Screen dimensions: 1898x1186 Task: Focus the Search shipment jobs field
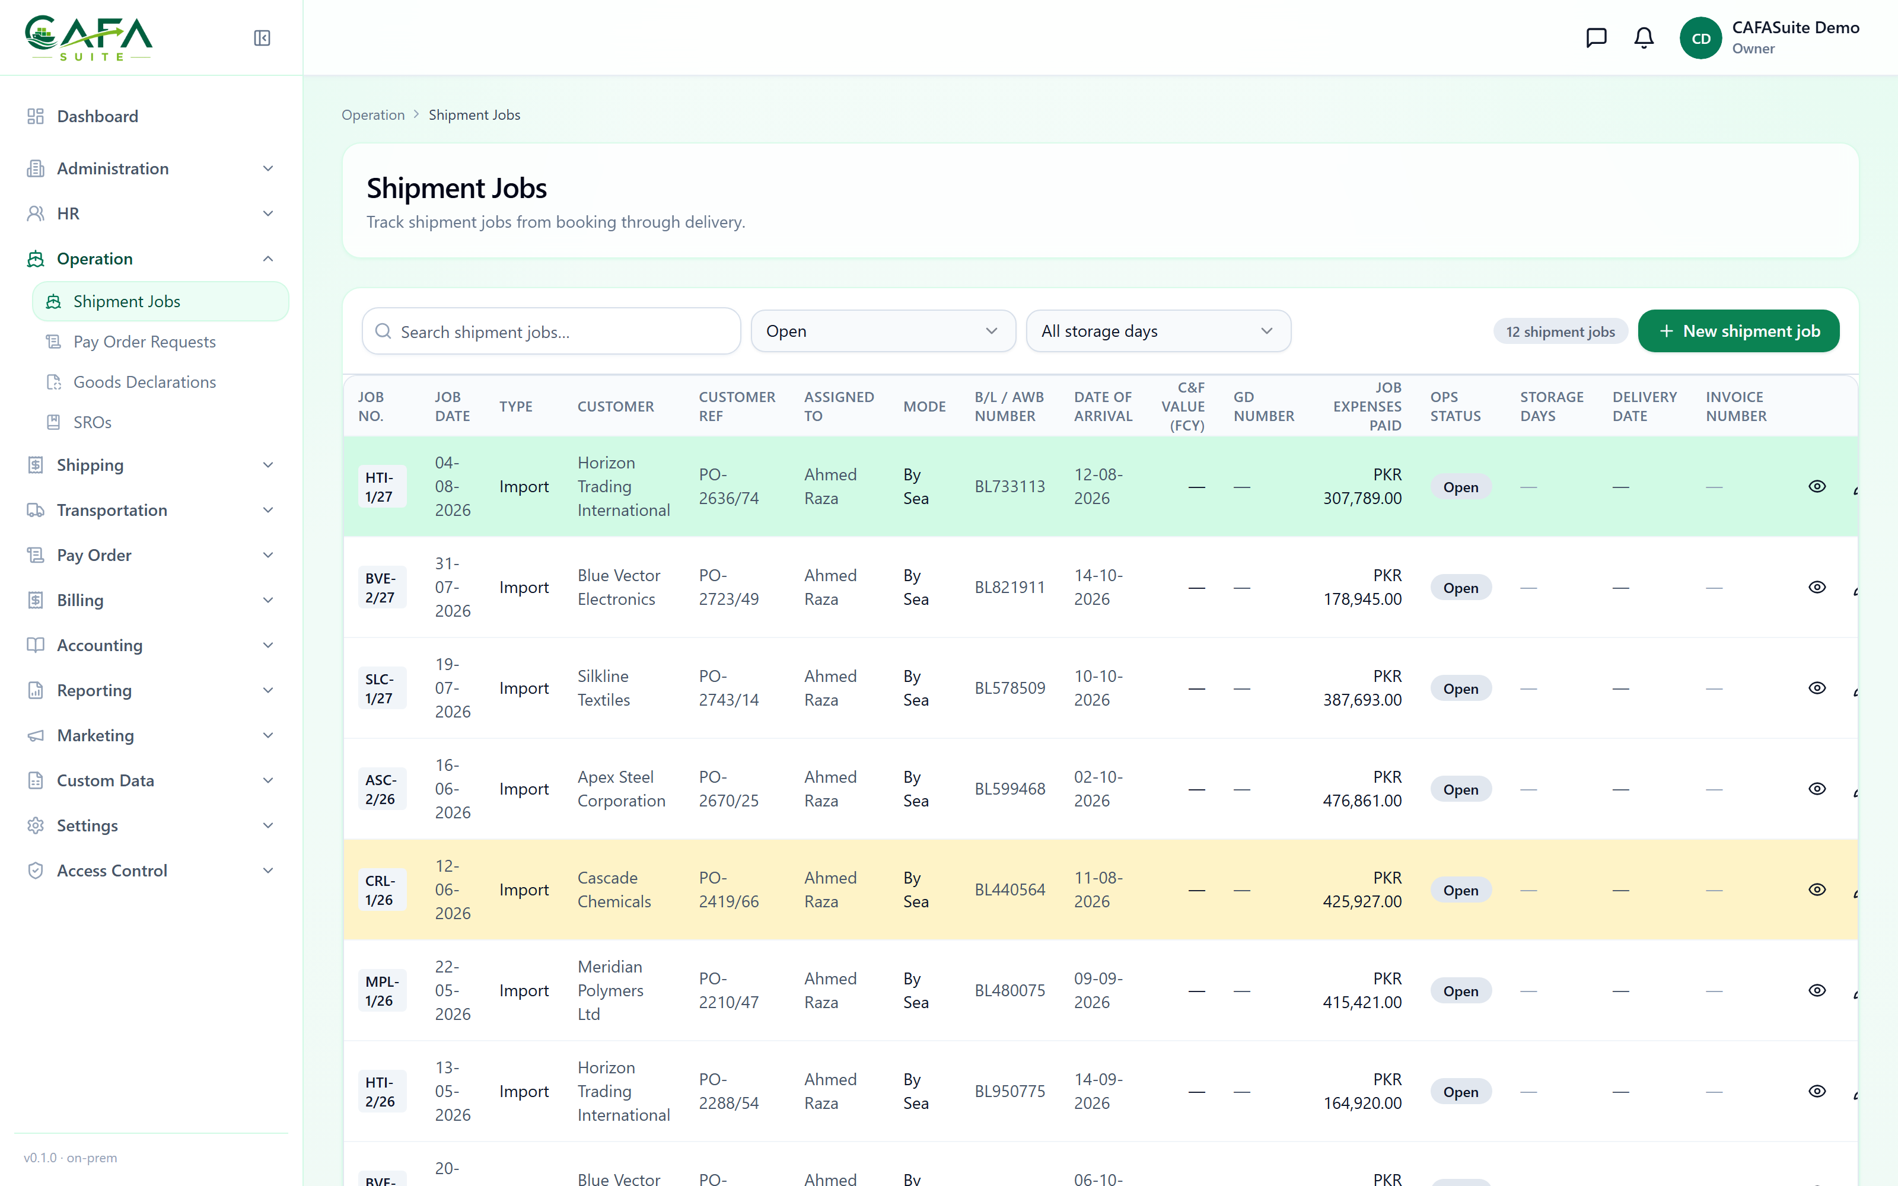(x=552, y=331)
